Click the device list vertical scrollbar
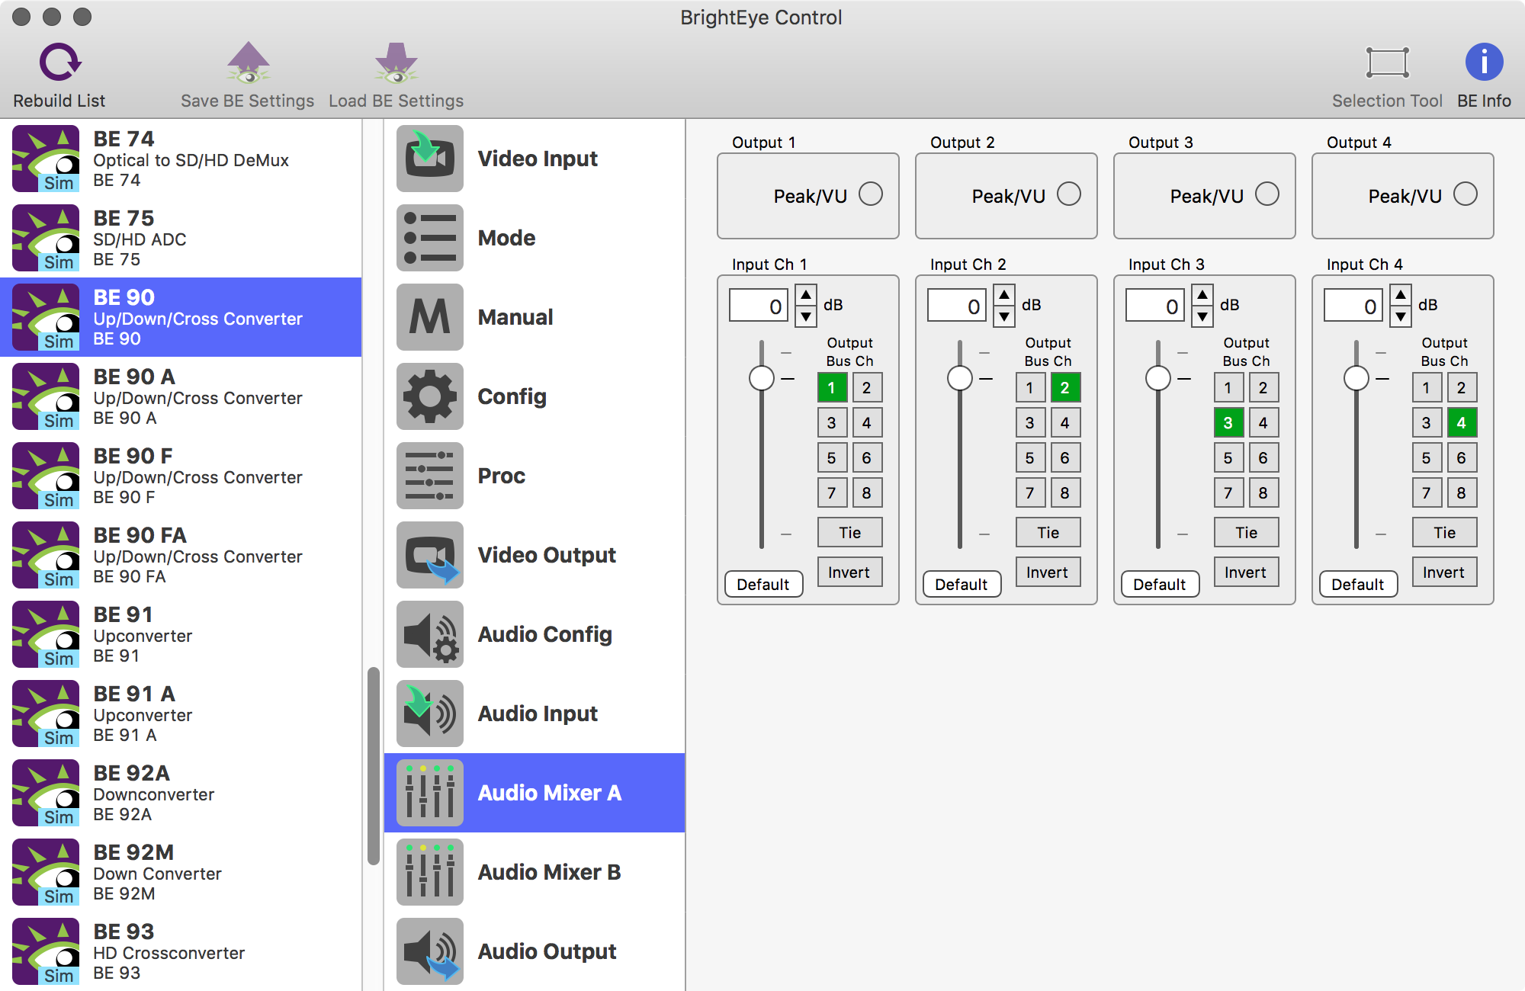This screenshot has height=991, width=1525. tap(373, 766)
